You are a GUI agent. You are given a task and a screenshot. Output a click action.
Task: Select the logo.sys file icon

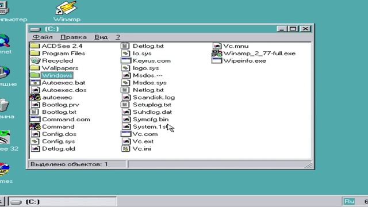(125, 68)
